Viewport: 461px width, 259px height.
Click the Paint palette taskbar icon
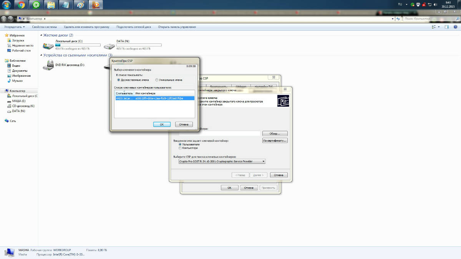tap(80, 5)
